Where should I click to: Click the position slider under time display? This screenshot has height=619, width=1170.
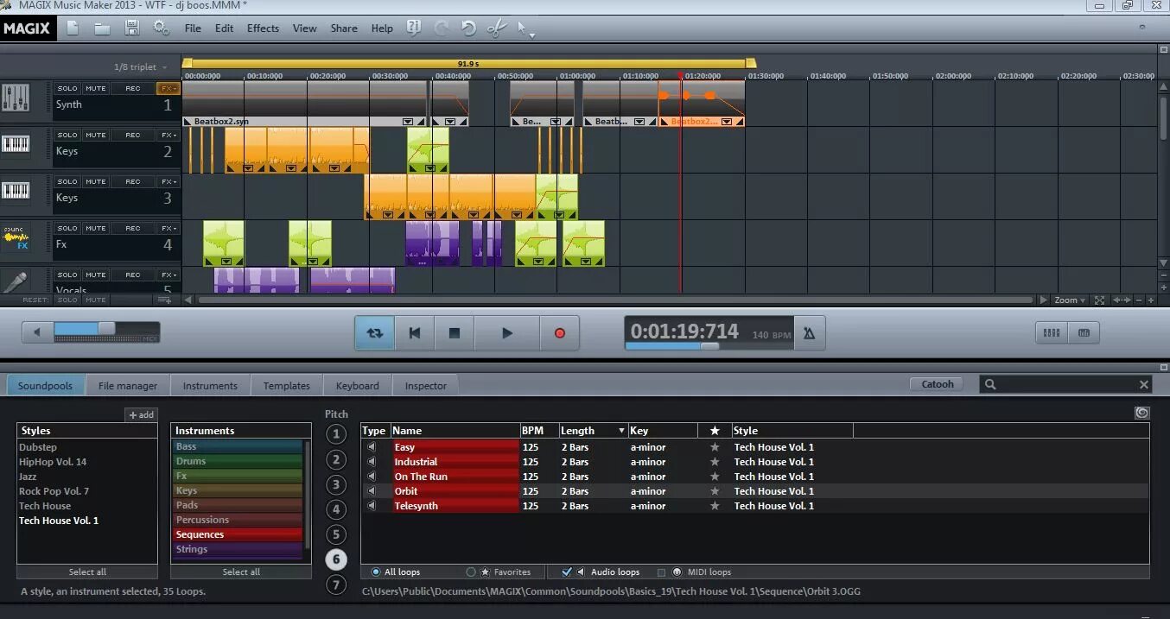coord(709,346)
